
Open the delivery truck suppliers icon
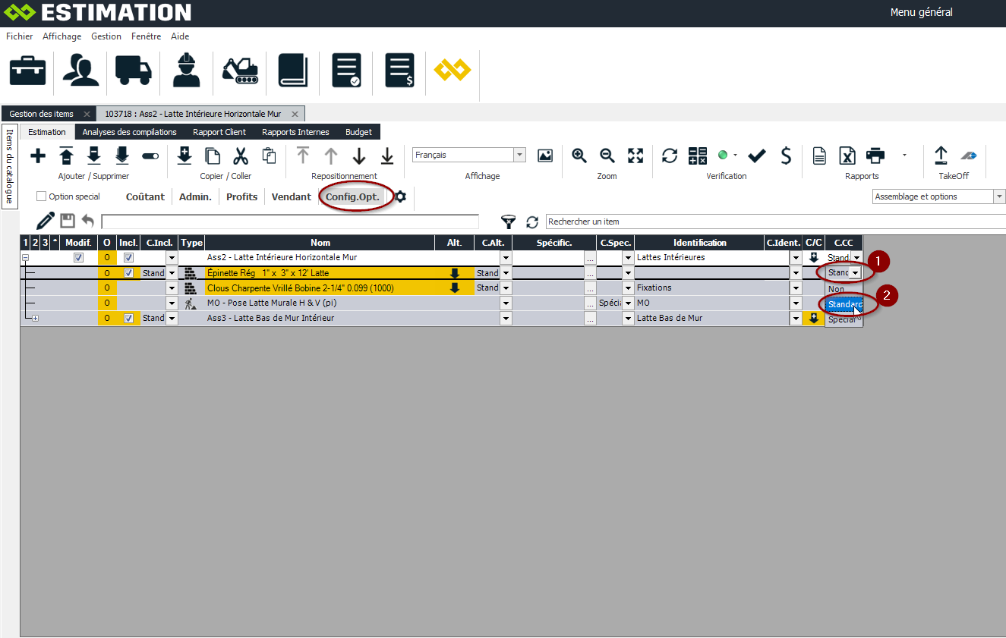(133, 70)
